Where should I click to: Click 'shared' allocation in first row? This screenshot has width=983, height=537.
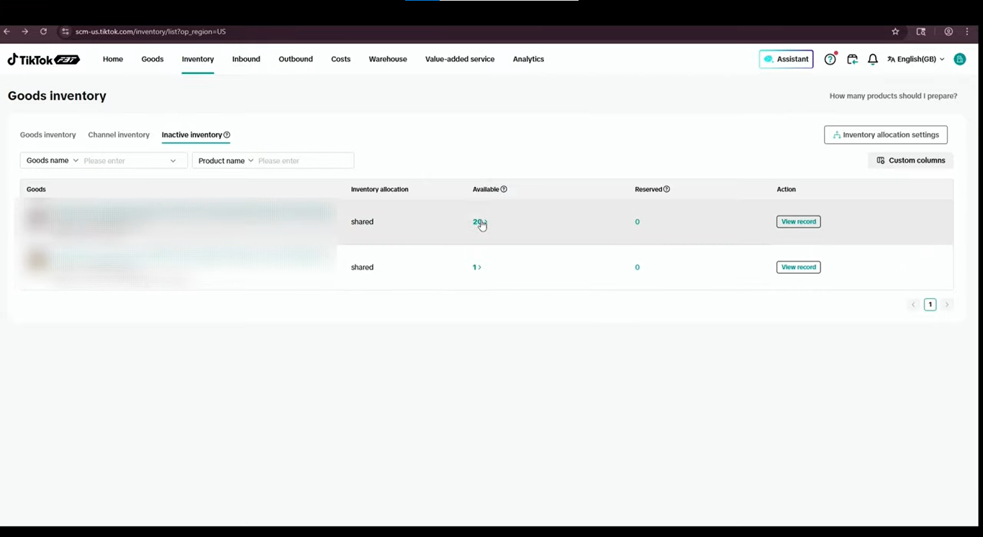tap(362, 222)
